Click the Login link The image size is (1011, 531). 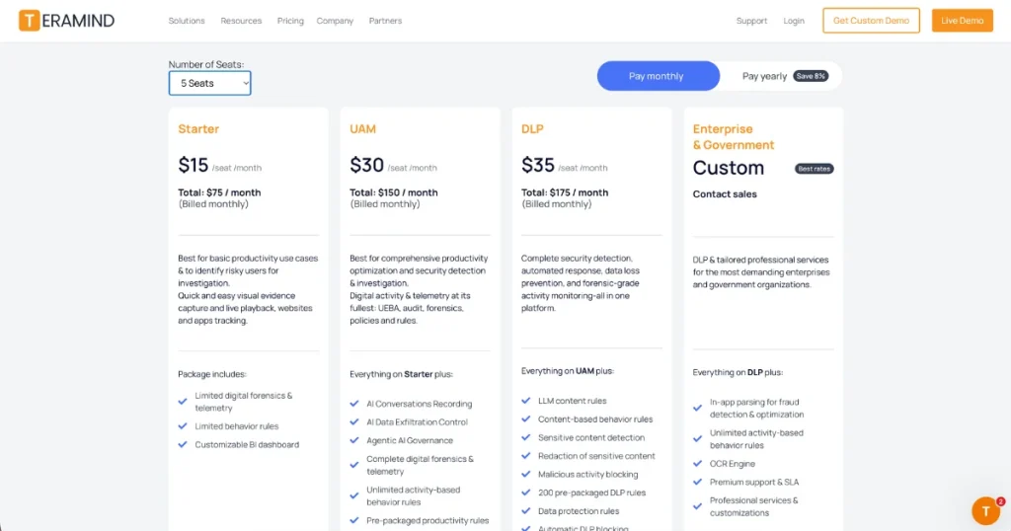pos(794,21)
